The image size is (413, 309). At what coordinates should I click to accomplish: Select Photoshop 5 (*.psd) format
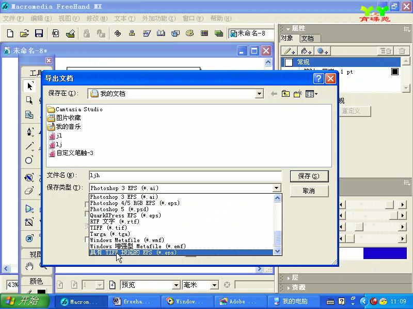pyautogui.click(x=181, y=209)
